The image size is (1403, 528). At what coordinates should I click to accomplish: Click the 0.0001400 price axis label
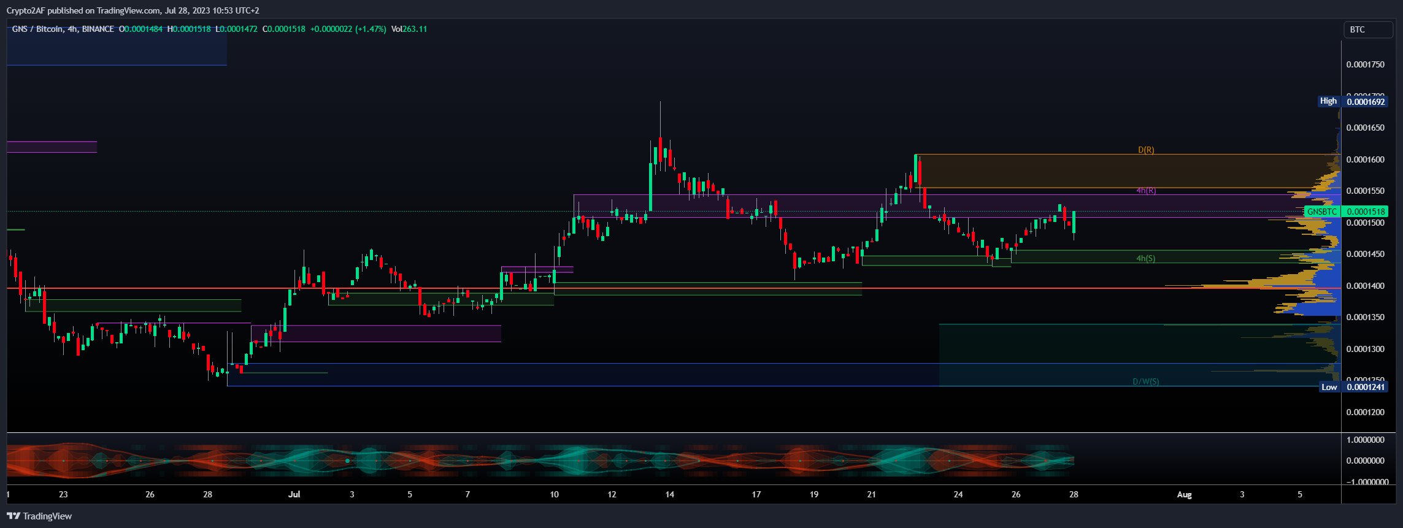pos(1364,286)
